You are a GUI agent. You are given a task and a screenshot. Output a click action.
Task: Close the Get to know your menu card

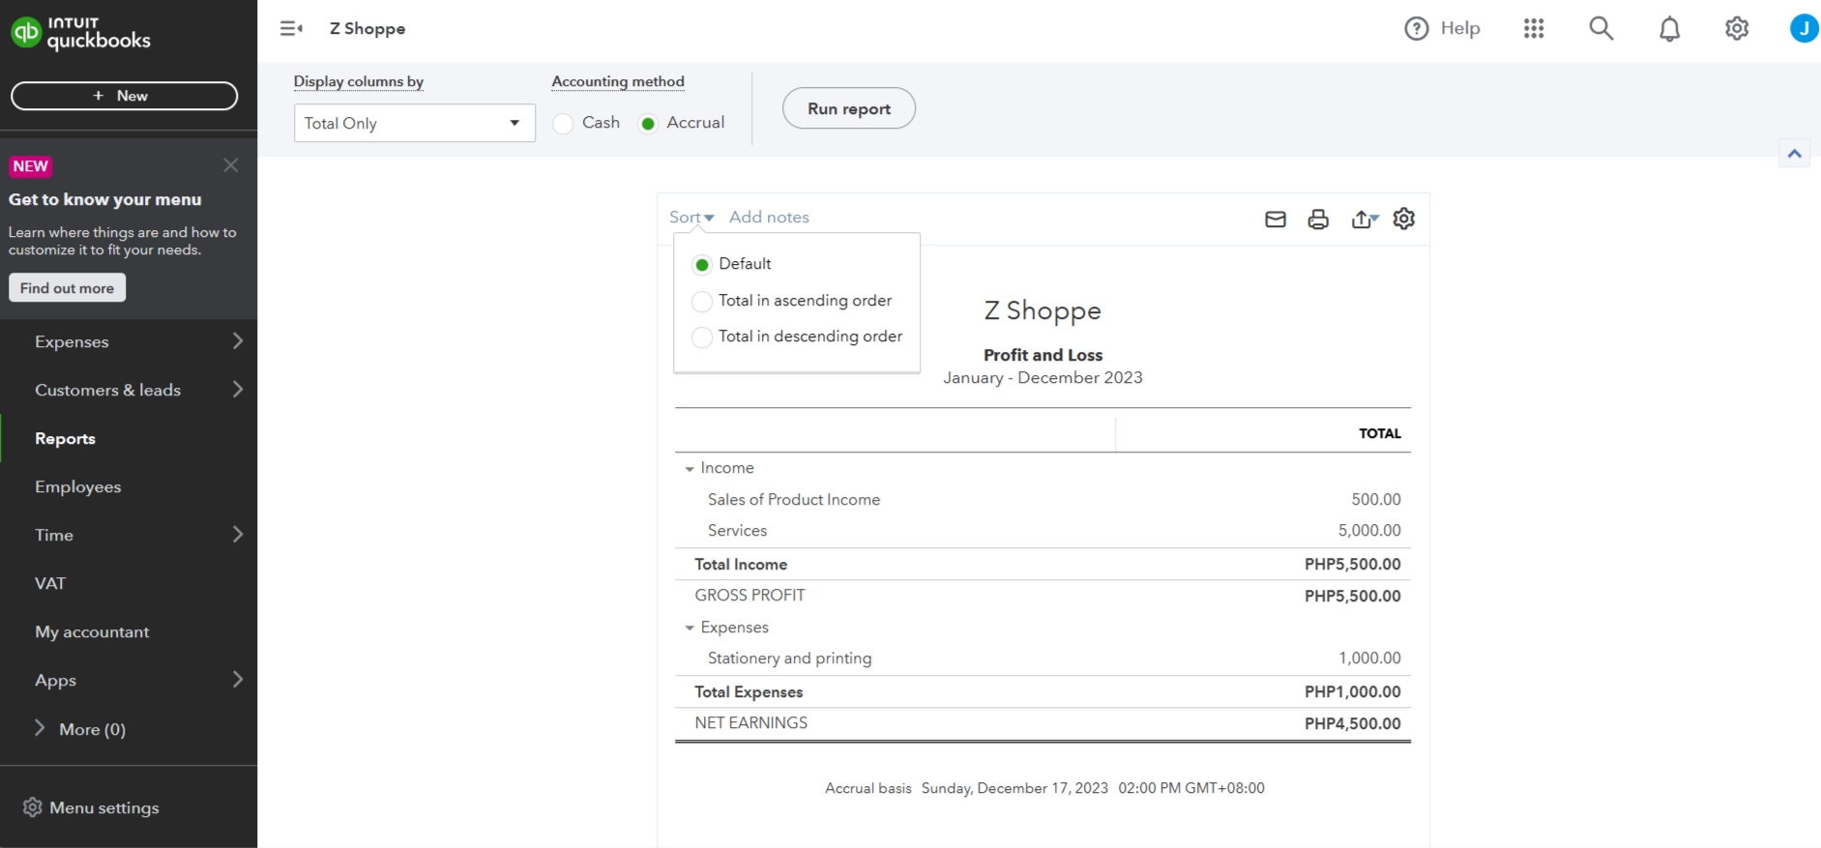230,165
